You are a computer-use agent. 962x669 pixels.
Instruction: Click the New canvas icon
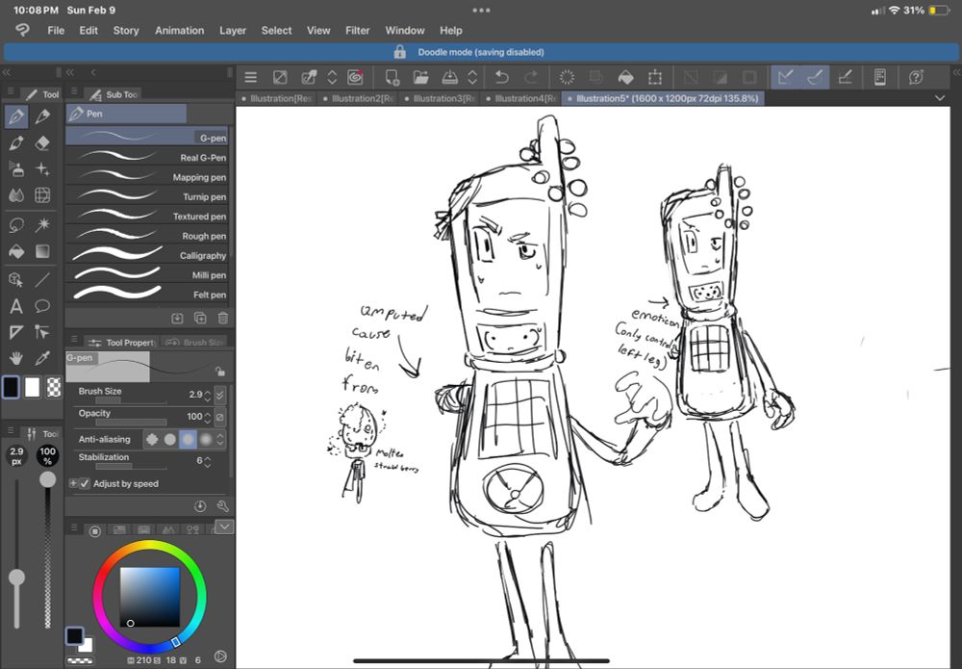click(x=392, y=77)
